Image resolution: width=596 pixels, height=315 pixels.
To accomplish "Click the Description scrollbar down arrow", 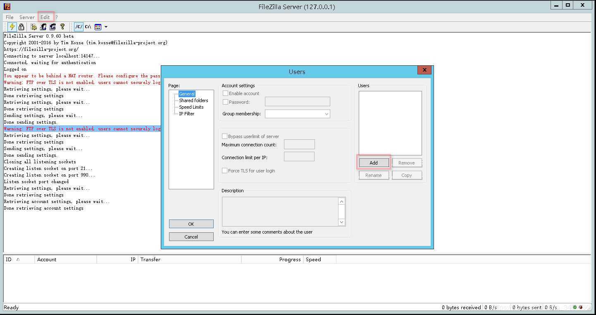I will pyautogui.click(x=341, y=222).
